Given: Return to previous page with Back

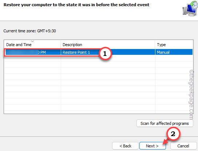Looking at the screenshot, I should [x=125, y=146].
